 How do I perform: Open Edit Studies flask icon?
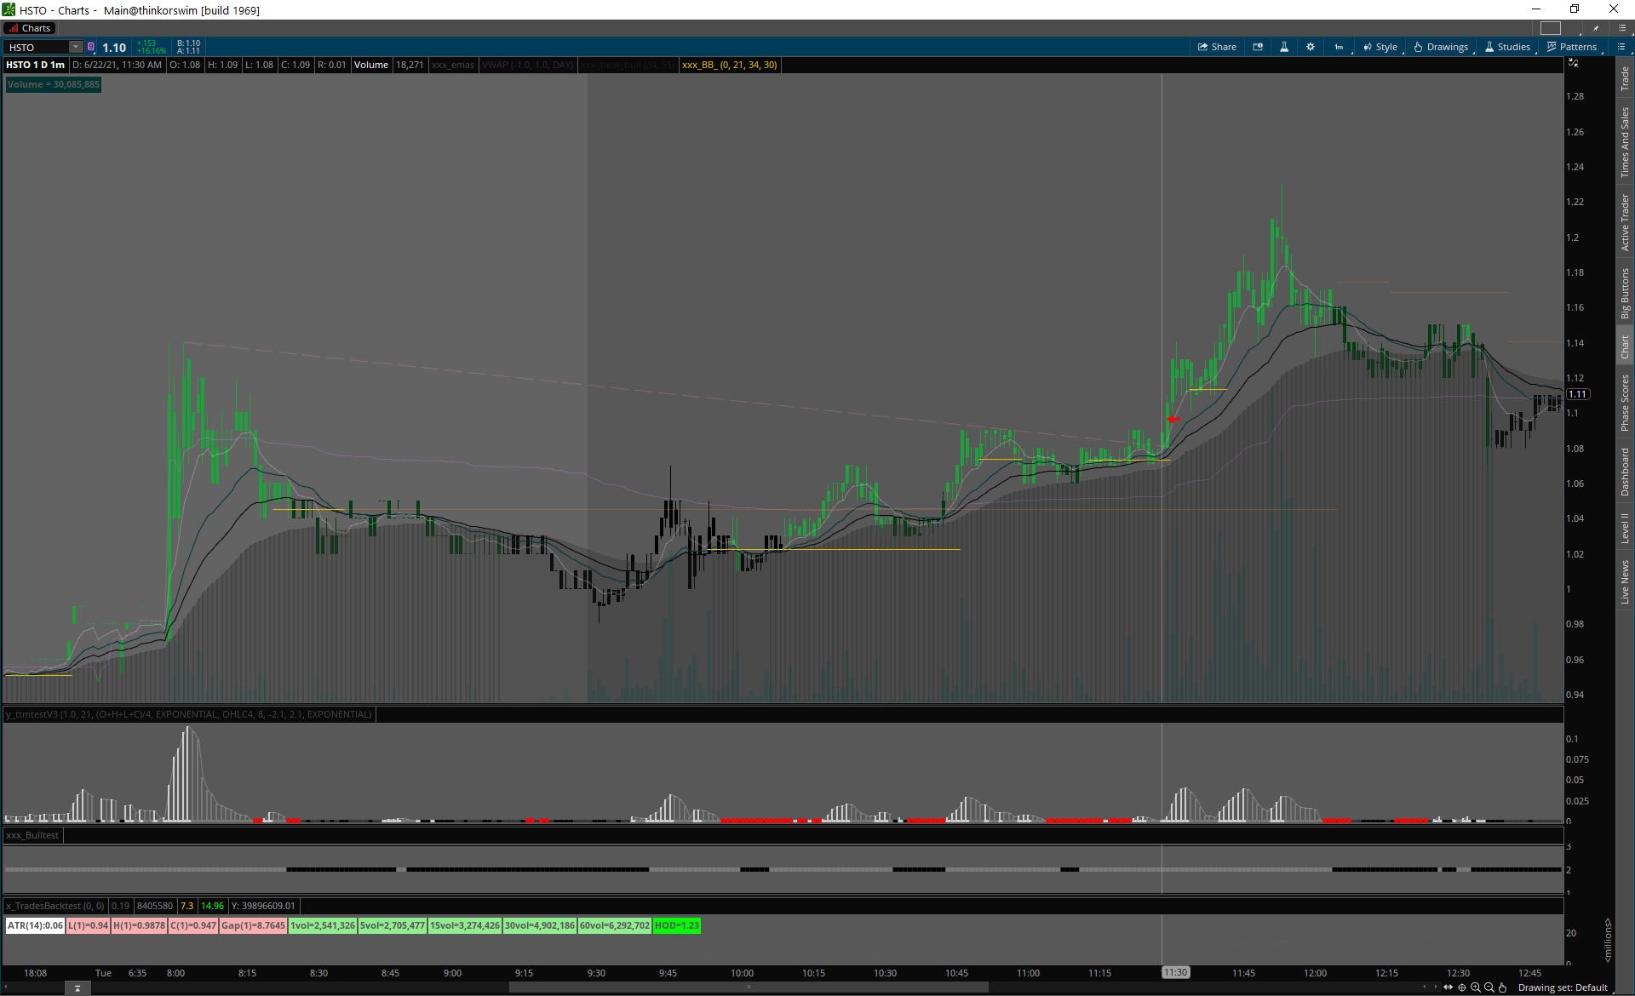(x=1284, y=47)
